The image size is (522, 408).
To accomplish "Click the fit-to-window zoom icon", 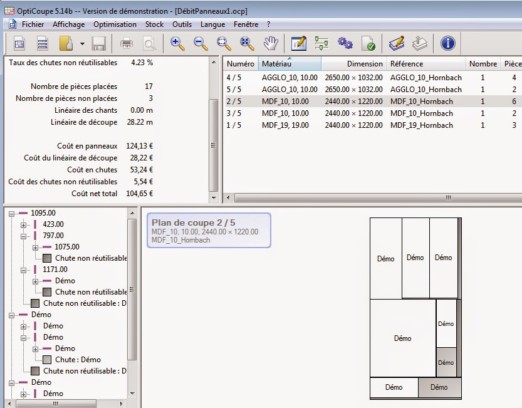I will (246, 43).
